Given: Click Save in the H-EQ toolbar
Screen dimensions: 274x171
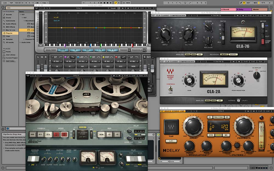Looking at the screenshot, I should 150,8.
